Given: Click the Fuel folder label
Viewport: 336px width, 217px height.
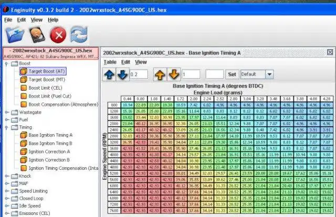Looking at the screenshot, I should pyautogui.click(x=24, y=120).
